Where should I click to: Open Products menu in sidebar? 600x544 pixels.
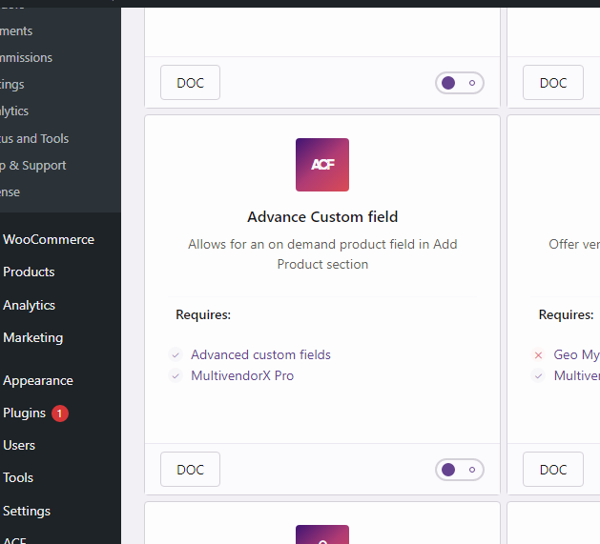pyautogui.click(x=29, y=272)
